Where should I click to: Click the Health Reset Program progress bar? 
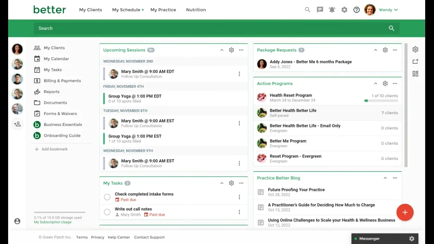[381, 101]
